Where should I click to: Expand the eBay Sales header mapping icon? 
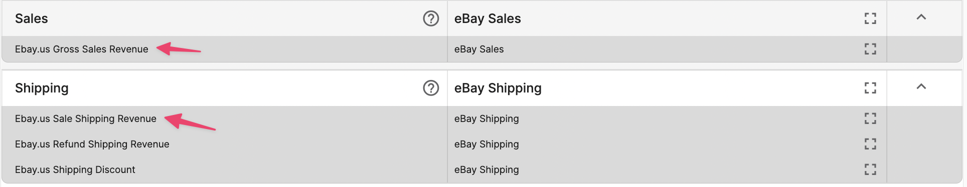click(x=870, y=18)
